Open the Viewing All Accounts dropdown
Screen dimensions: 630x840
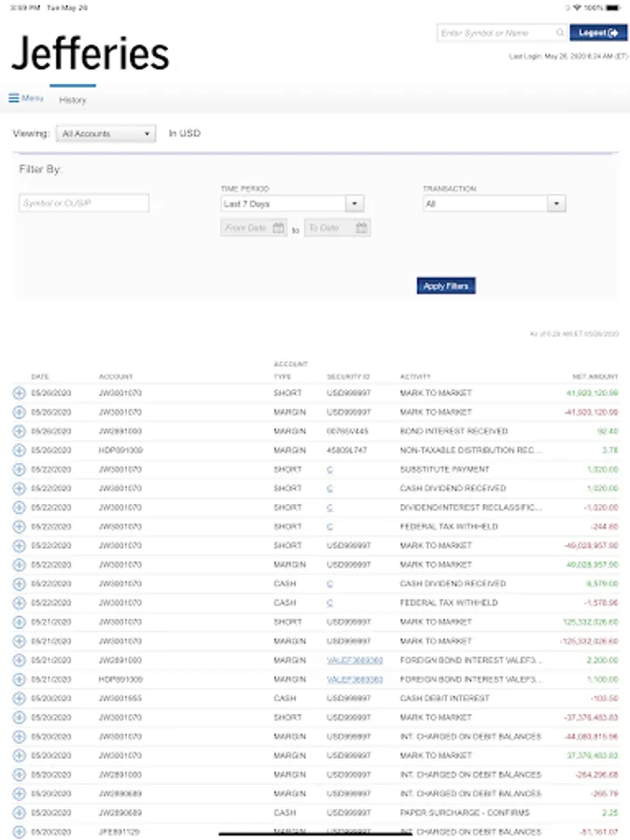(x=105, y=133)
